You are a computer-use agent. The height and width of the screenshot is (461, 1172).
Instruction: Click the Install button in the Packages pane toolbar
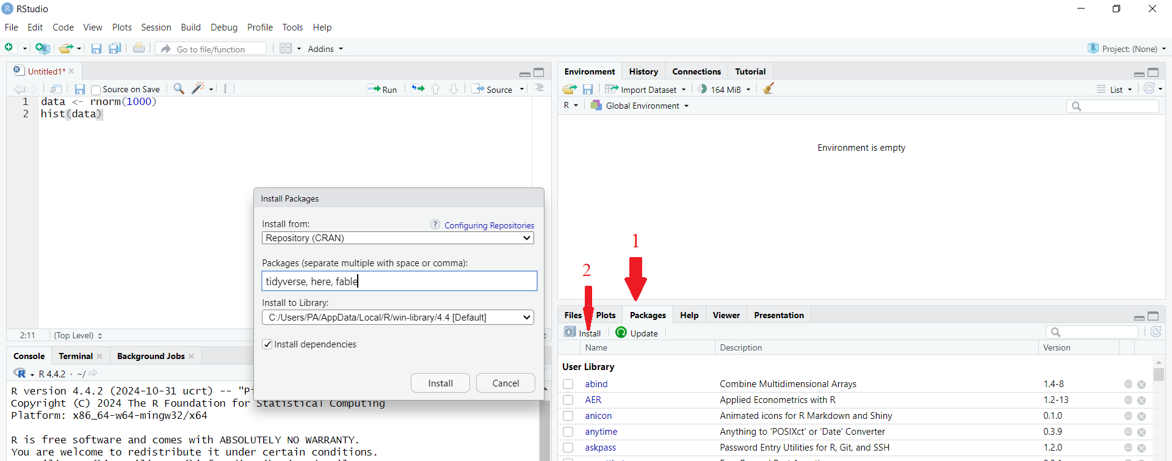coord(583,333)
